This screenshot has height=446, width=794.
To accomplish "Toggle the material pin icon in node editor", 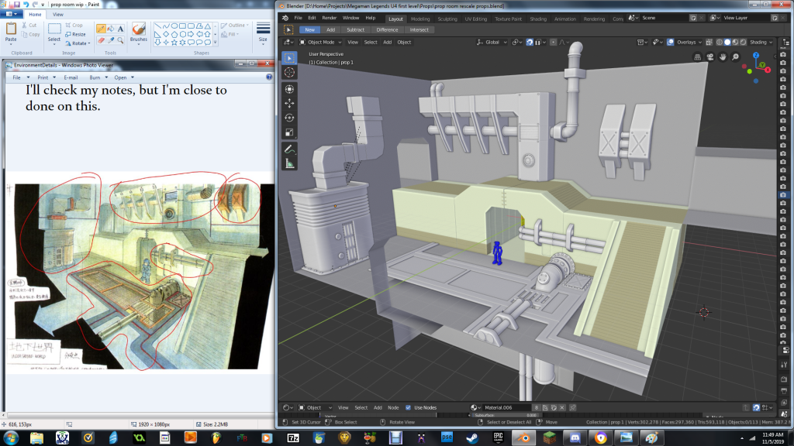I will click(x=573, y=407).
